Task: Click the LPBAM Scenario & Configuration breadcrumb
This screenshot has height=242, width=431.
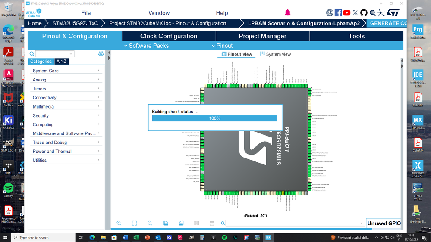Action: pos(304,23)
